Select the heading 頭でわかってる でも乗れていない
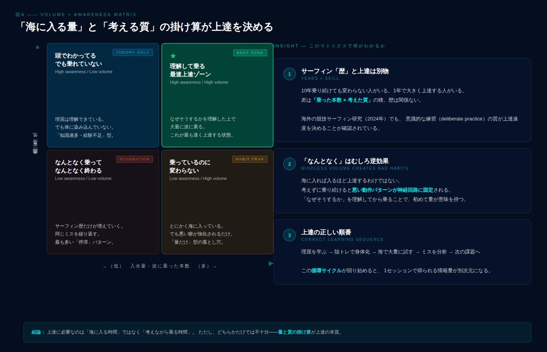The width and height of the screenshot is (547, 352). coord(79,60)
